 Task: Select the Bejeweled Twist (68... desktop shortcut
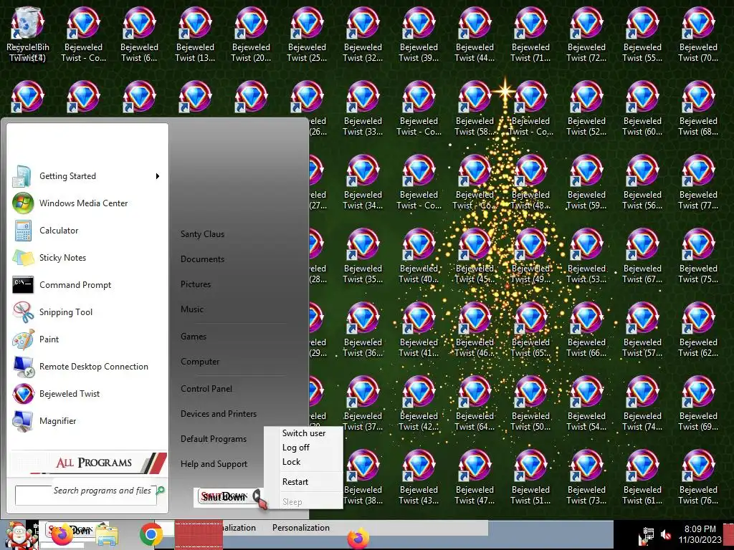tap(698, 109)
